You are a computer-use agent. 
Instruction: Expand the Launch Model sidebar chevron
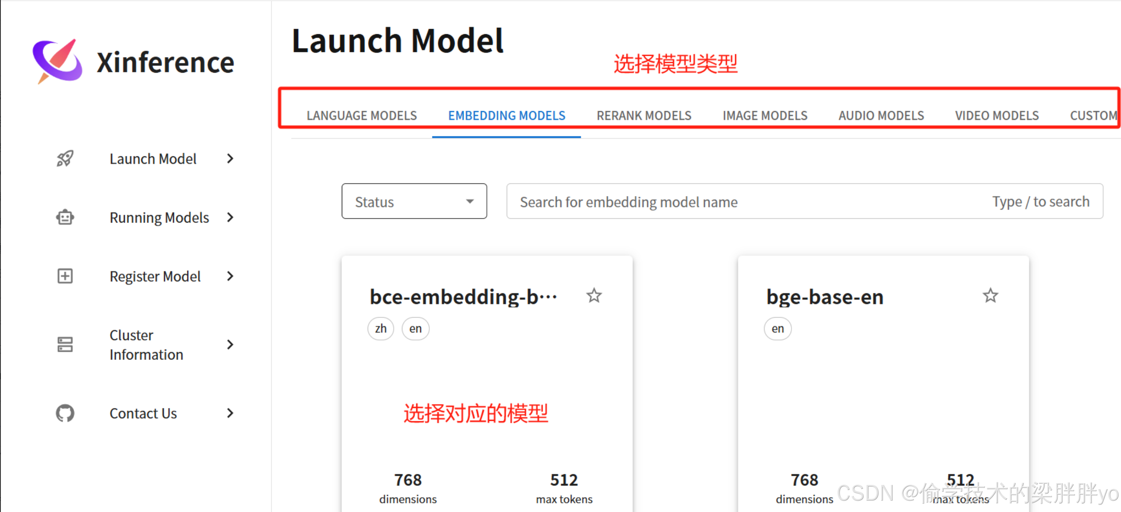pyautogui.click(x=230, y=159)
